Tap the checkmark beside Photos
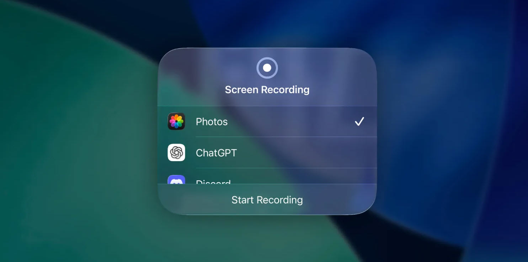Viewport: 528px width, 262px height. (x=359, y=121)
